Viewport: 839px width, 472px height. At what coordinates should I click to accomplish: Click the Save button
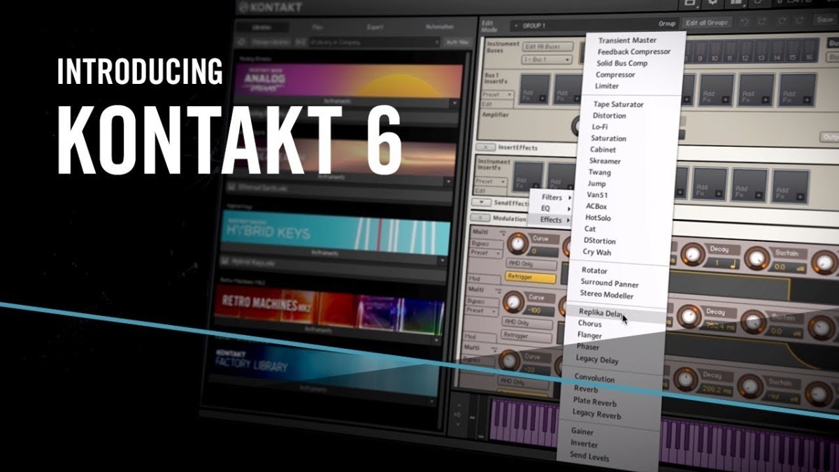(x=824, y=21)
